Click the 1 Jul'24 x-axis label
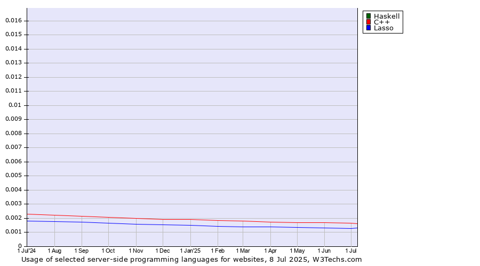 (x=27, y=251)
